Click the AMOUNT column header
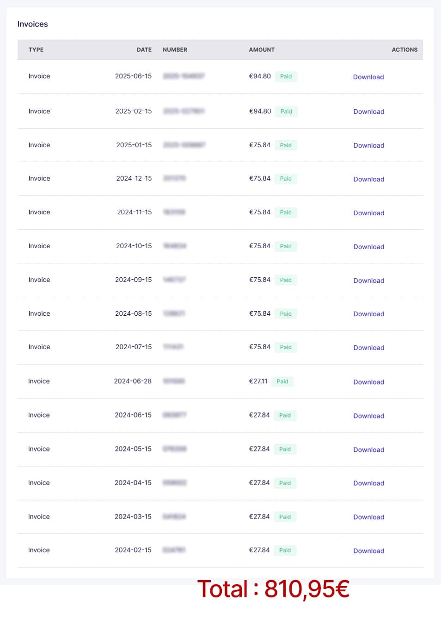The width and height of the screenshot is (441, 619). 262,50
